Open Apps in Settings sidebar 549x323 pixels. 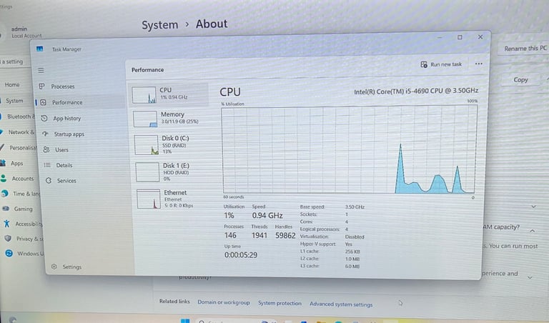pos(16,163)
